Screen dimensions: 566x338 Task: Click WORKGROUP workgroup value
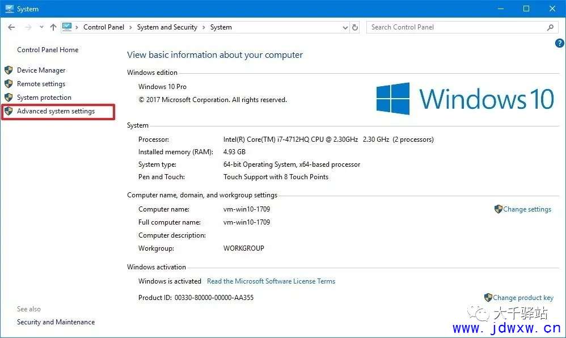pos(244,248)
